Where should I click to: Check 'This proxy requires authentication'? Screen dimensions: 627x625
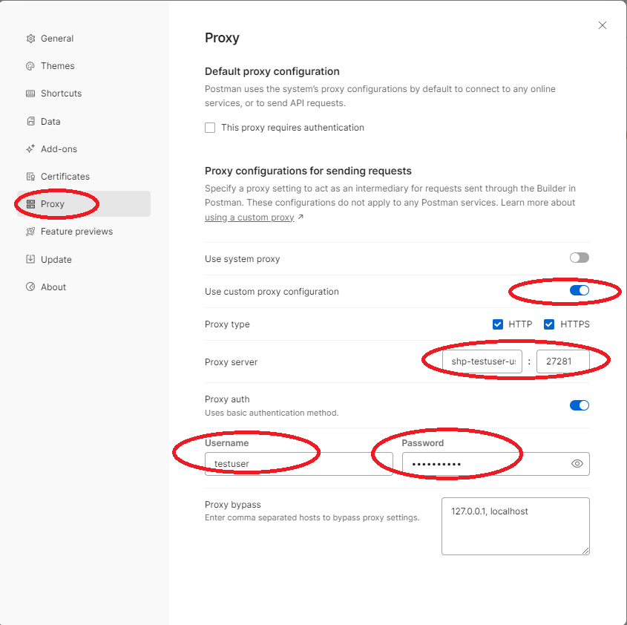point(210,128)
